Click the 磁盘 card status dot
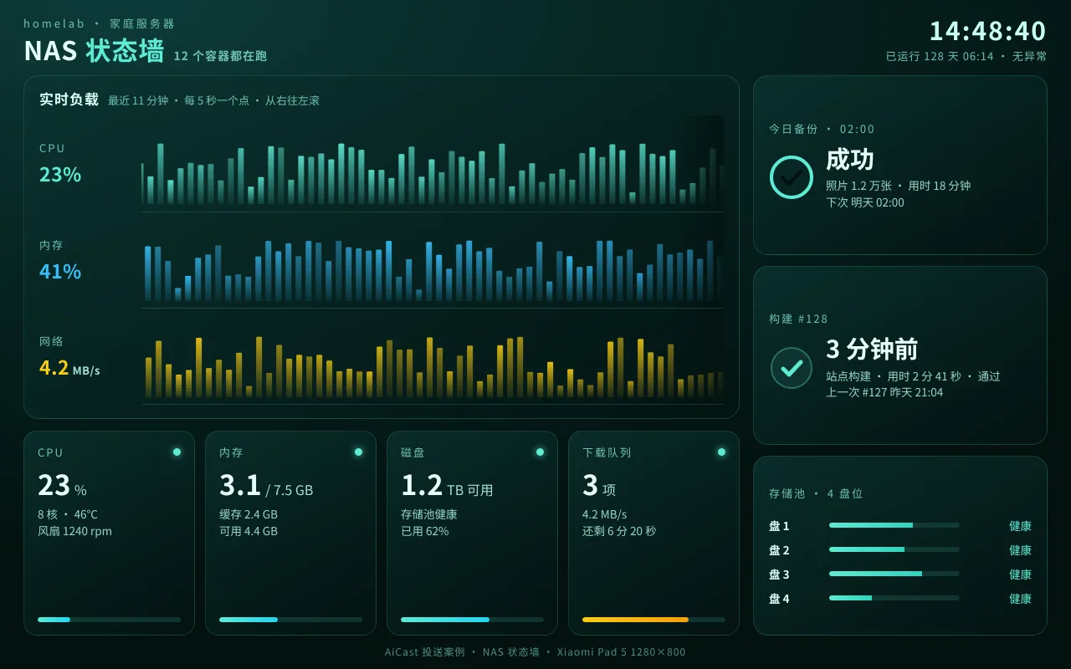The height and width of the screenshot is (669, 1071). pyautogui.click(x=540, y=452)
